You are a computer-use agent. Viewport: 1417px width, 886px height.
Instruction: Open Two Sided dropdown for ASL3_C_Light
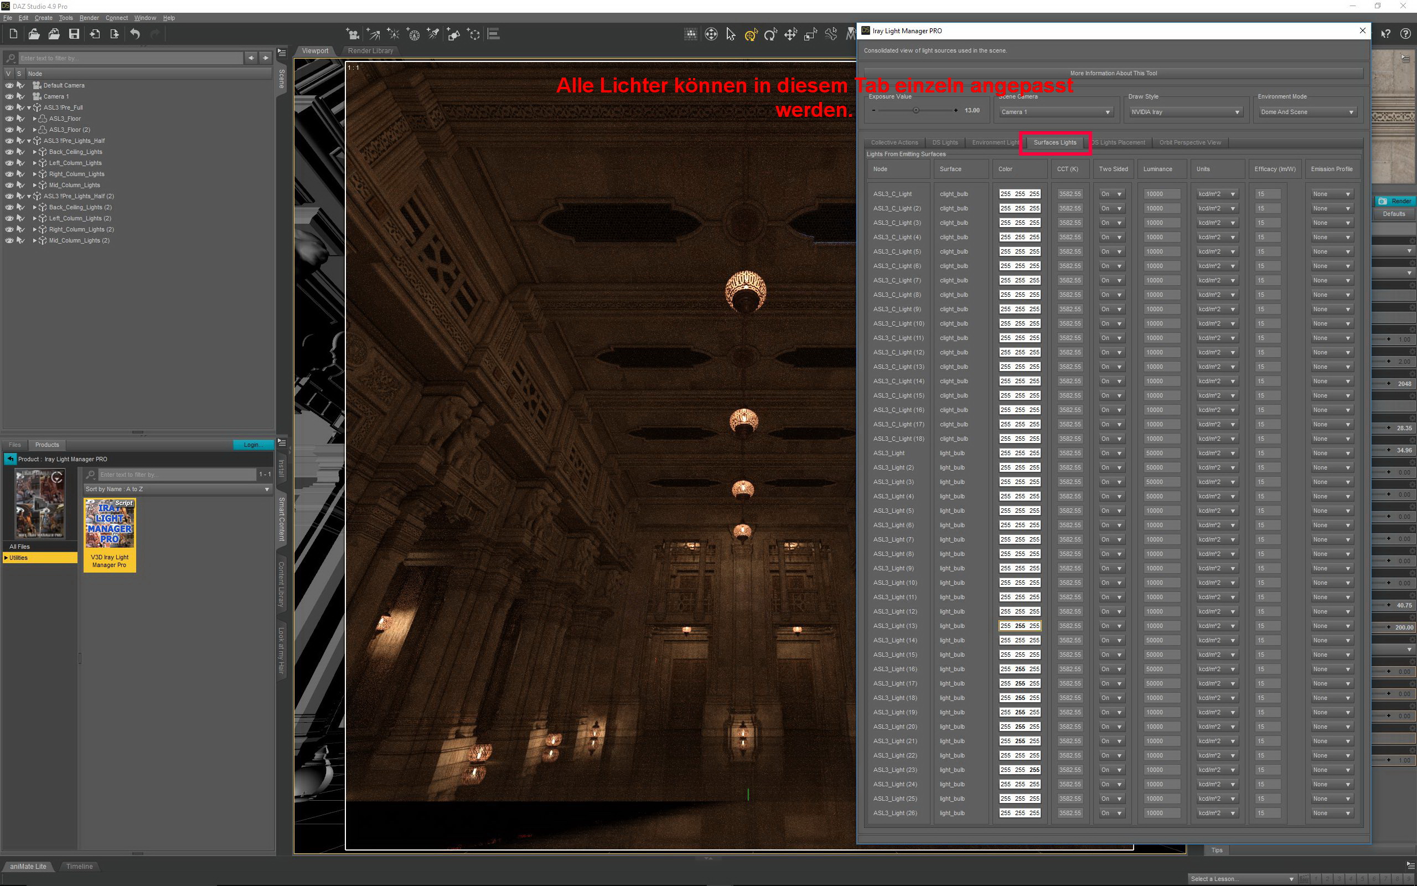1111,194
